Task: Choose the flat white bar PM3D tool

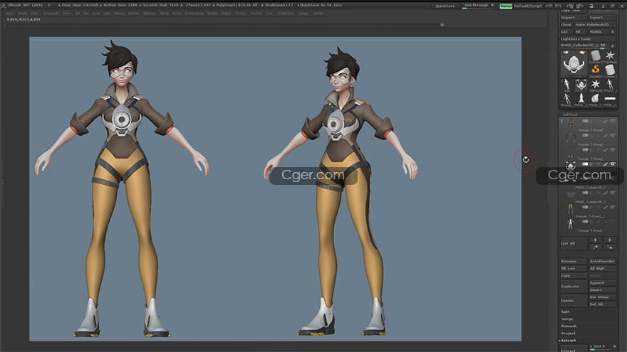Action: (610, 99)
